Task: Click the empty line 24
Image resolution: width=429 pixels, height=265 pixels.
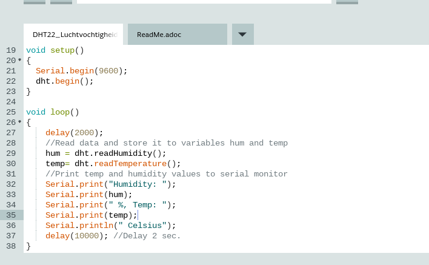Action: pyautogui.click(x=226, y=102)
